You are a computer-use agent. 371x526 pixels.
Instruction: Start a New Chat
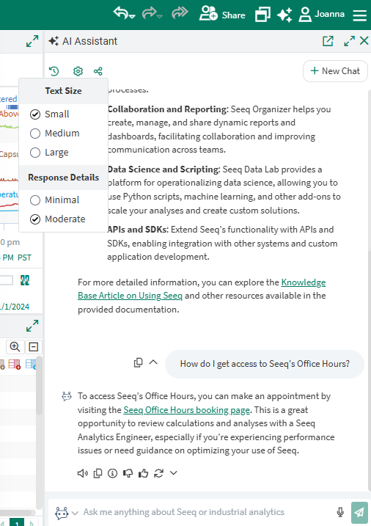tap(335, 71)
